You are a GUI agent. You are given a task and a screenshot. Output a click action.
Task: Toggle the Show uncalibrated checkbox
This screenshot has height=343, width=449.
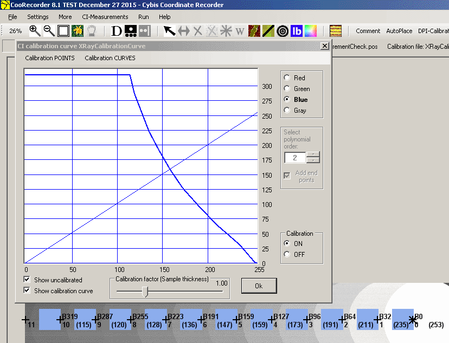click(27, 280)
